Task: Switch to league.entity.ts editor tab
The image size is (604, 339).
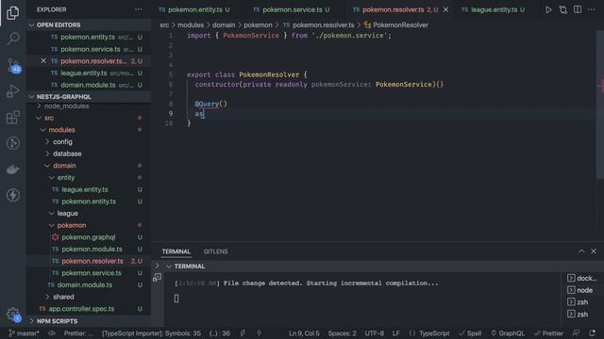Action: [495, 9]
